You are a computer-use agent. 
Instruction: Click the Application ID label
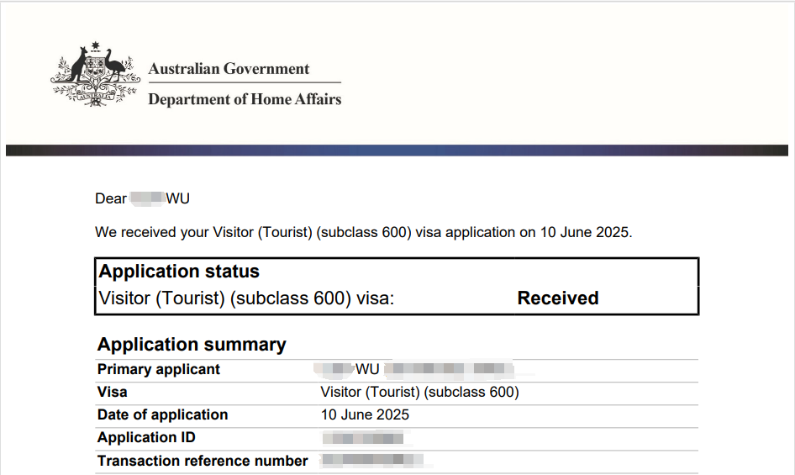point(146,437)
